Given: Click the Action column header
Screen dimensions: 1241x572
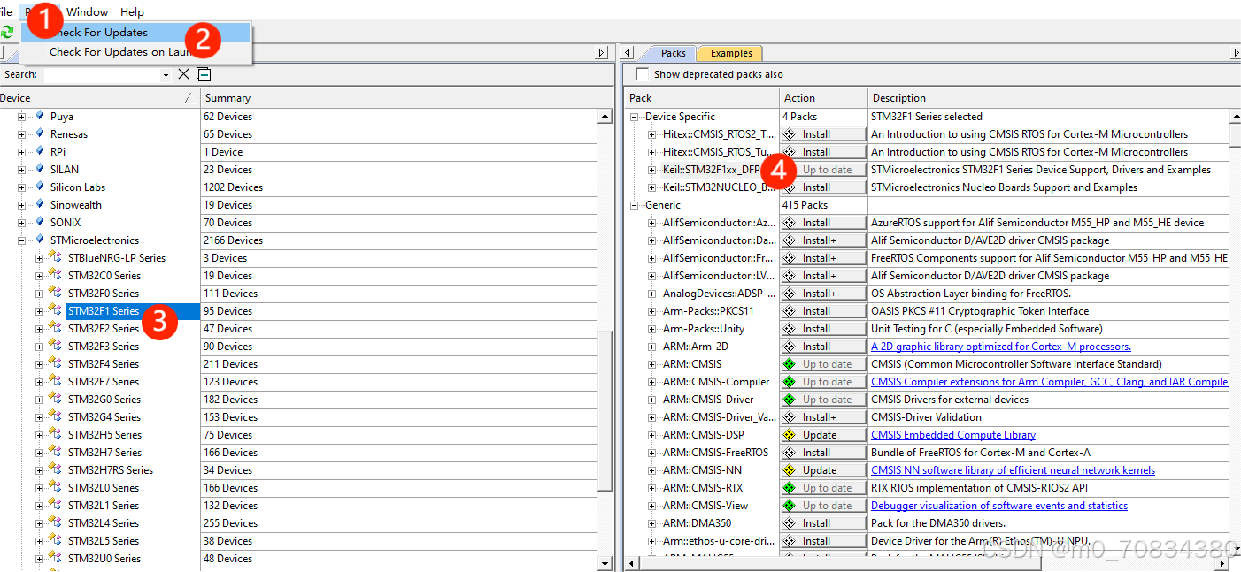Looking at the screenshot, I should click(x=823, y=98).
